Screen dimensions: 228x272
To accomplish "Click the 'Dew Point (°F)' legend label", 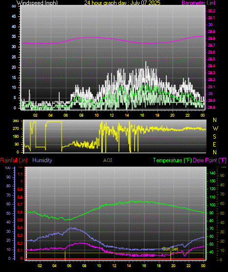I will point(209,160).
